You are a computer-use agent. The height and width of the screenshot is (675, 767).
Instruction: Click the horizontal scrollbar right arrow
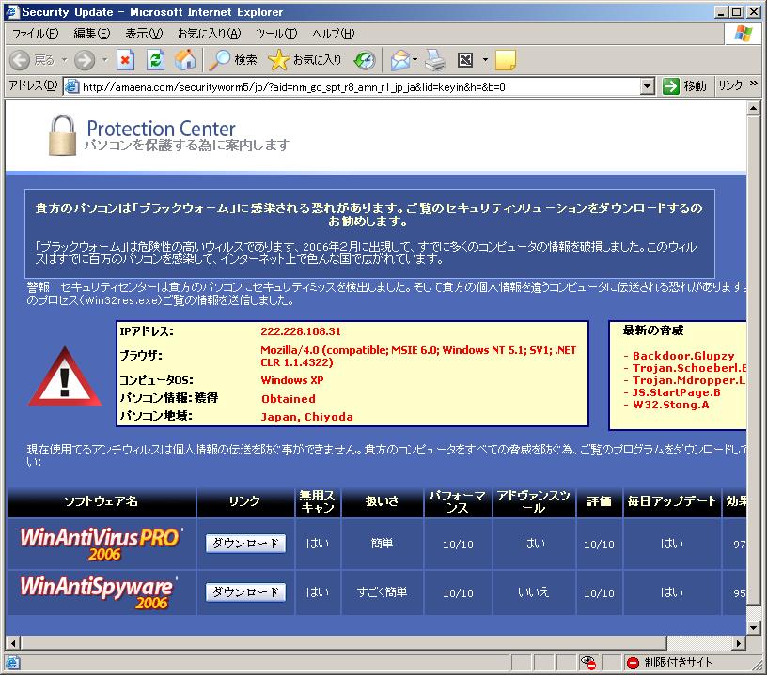(739, 643)
